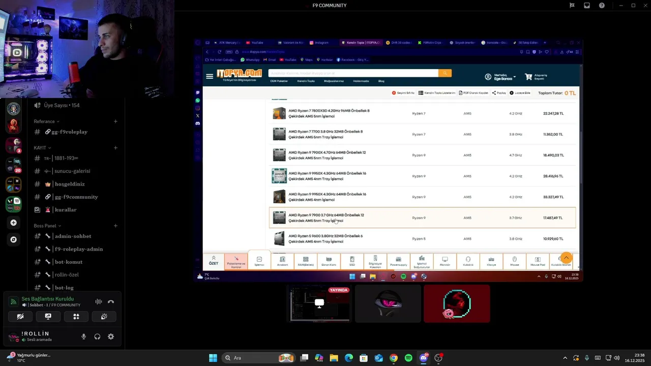This screenshot has width=651, height=366.
Task: Deafen audio with the headphones icon
Action: (97, 337)
